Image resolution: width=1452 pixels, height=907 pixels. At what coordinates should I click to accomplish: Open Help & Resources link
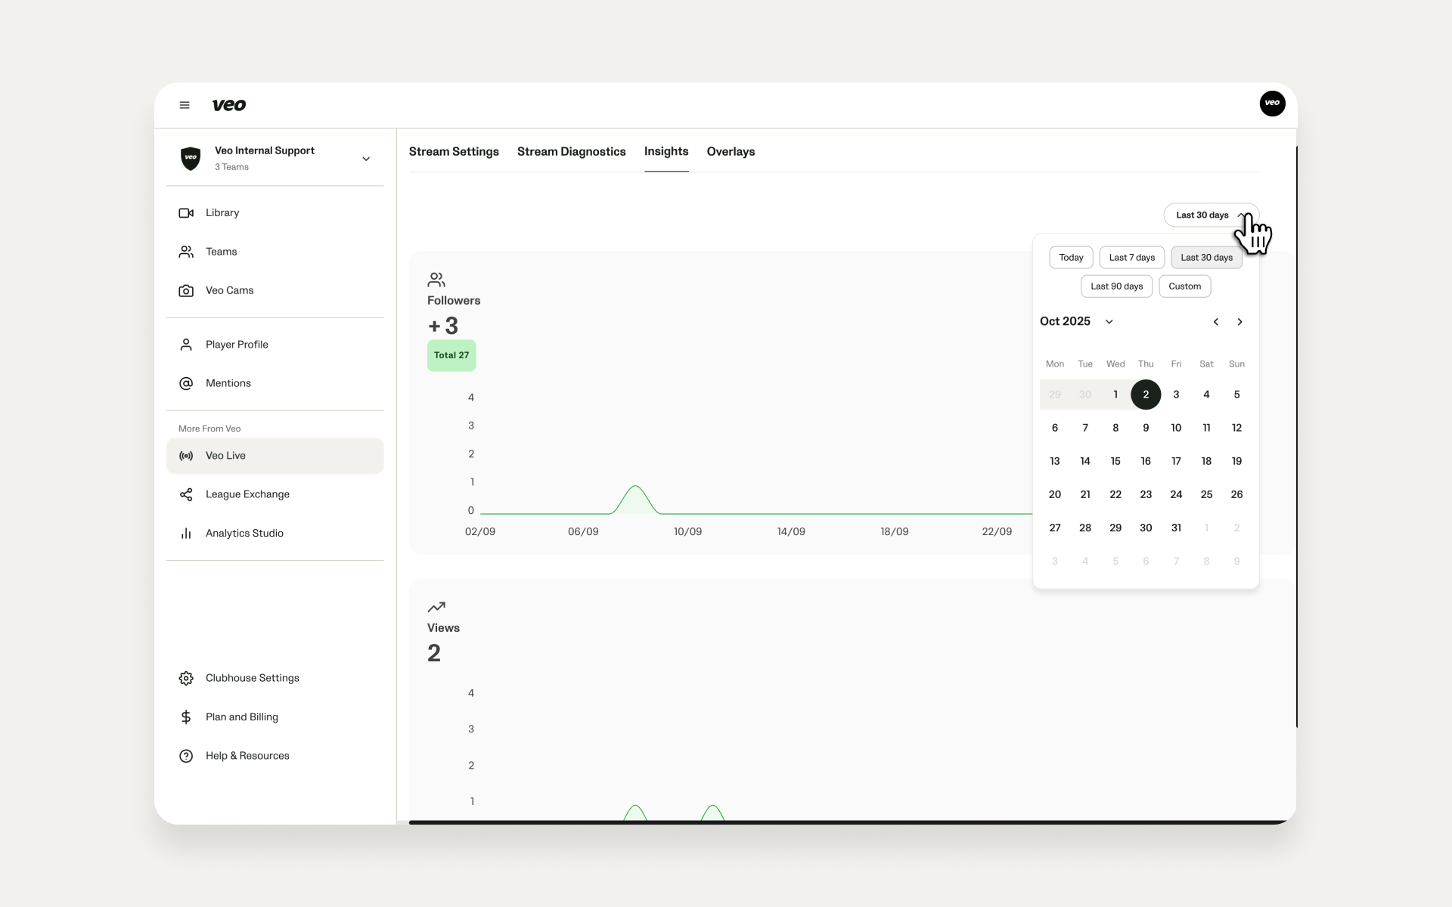pyautogui.click(x=275, y=756)
